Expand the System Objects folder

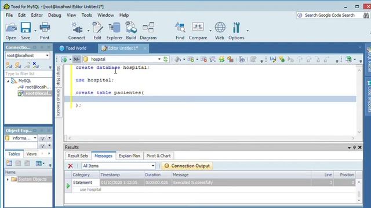(8, 180)
